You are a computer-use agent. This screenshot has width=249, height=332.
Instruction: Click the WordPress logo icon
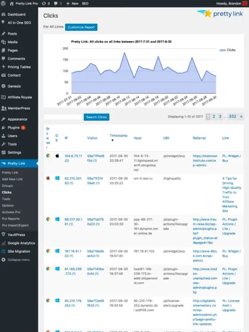pos(3,3)
